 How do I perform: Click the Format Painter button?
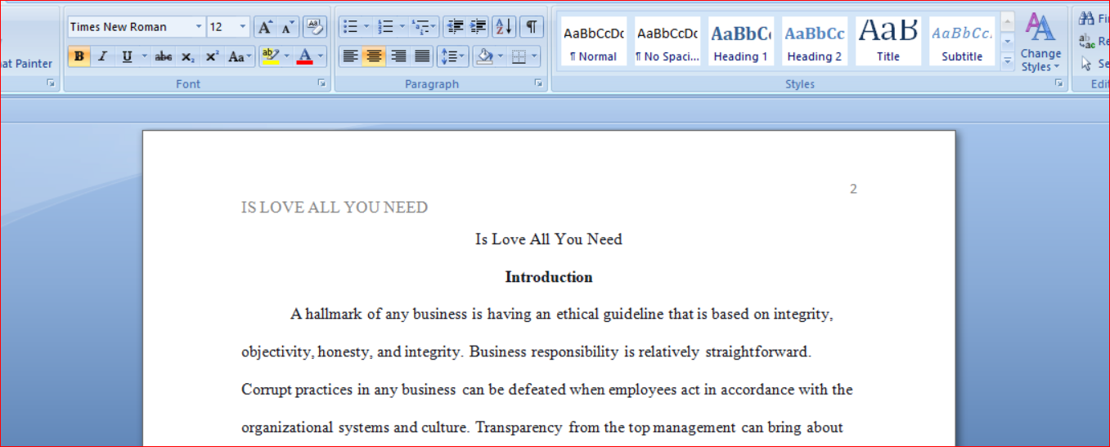coord(25,63)
